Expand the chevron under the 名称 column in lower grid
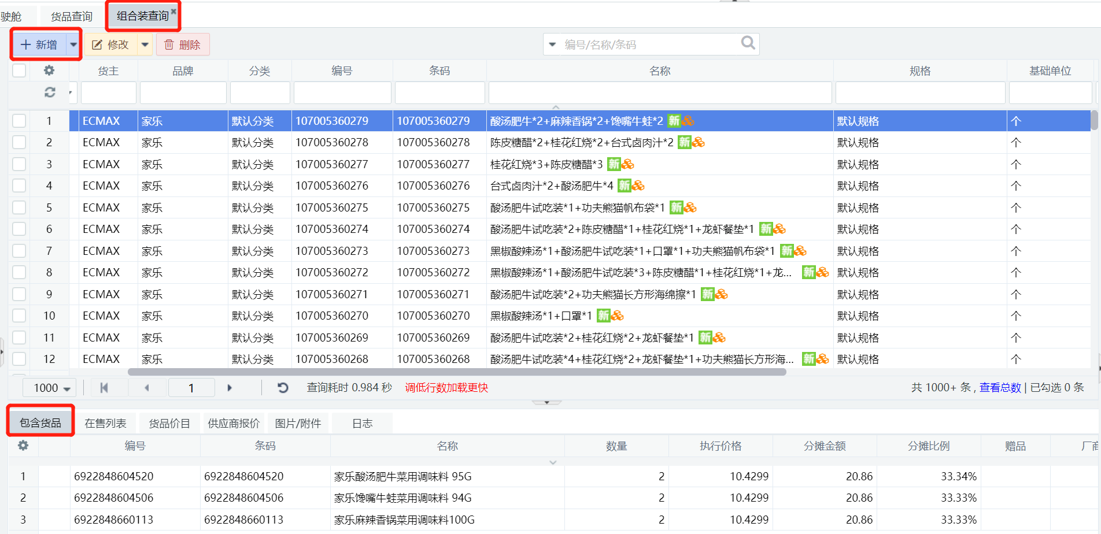Screen dimensions: 1101x534 pyautogui.click(x=553, y=462)
